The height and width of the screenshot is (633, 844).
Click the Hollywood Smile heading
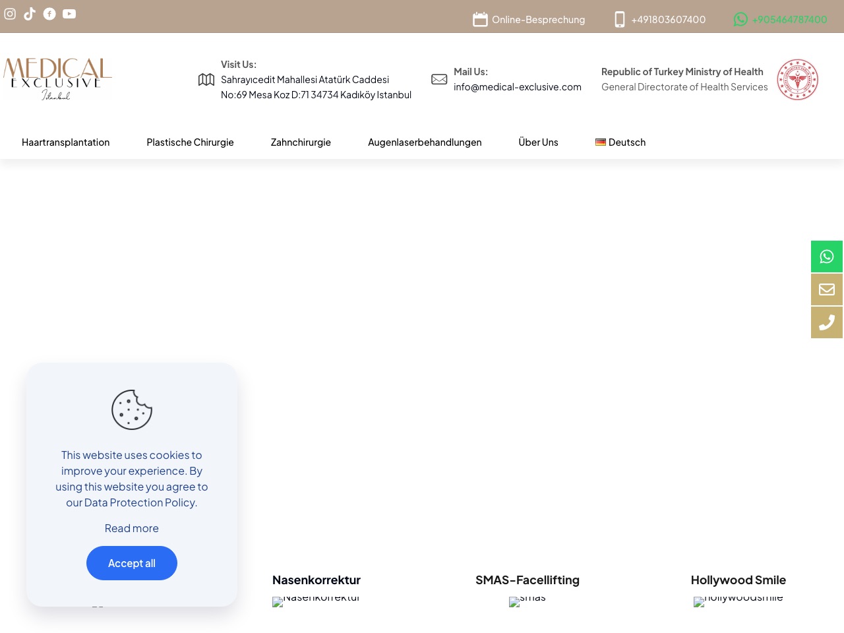738,580
